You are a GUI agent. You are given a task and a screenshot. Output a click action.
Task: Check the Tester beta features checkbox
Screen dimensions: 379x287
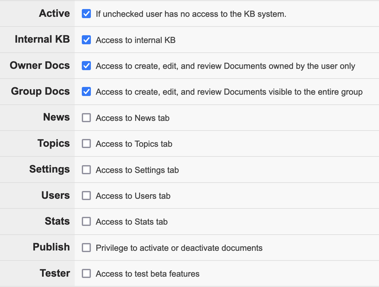(x=86, y=274)
